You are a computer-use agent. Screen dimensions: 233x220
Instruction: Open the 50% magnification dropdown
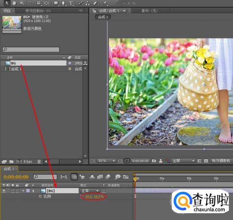click(x=106, y=161)
